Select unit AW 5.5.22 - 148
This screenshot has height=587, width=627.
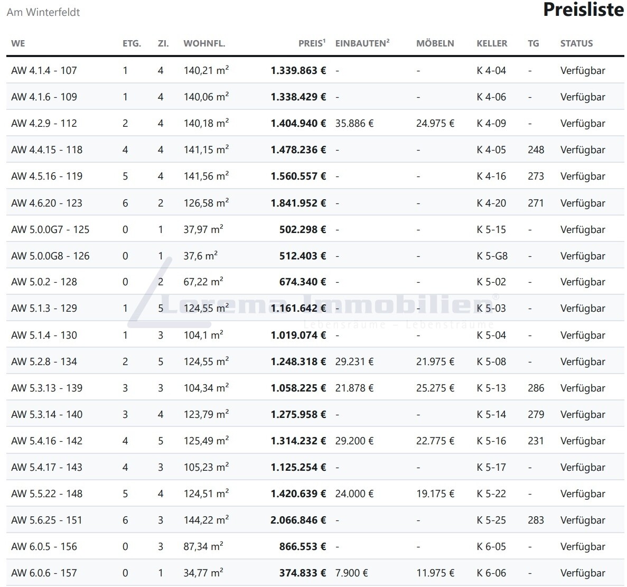(47, 493)
